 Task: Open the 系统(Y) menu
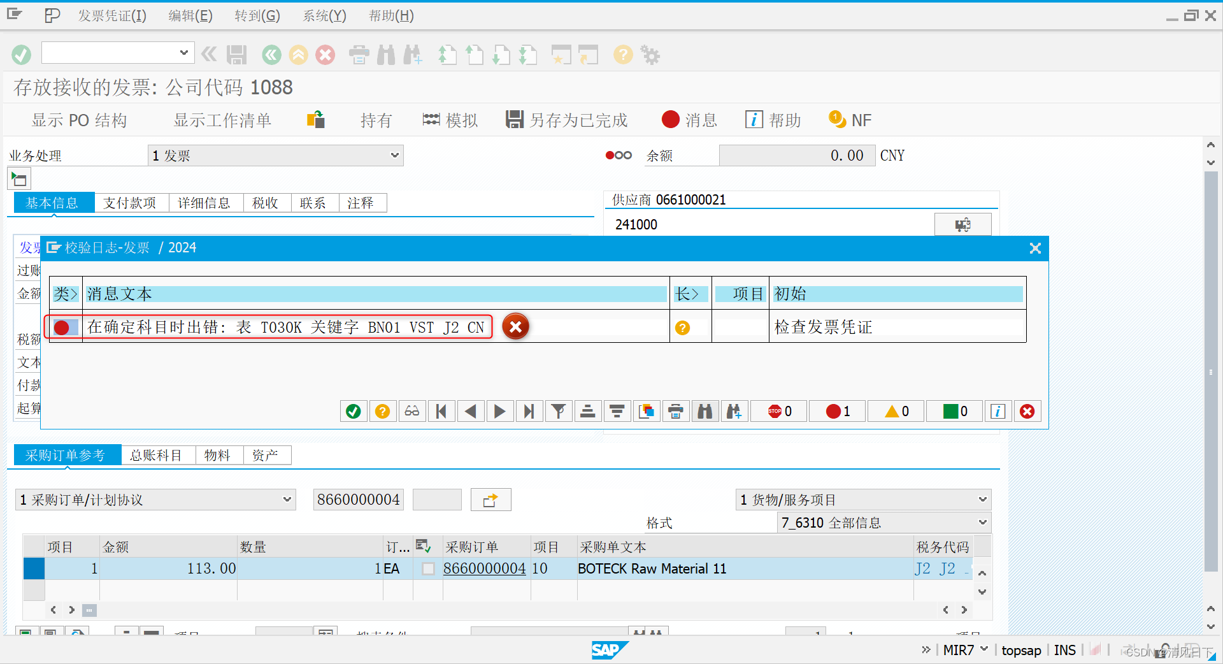(x=324, y=15)
